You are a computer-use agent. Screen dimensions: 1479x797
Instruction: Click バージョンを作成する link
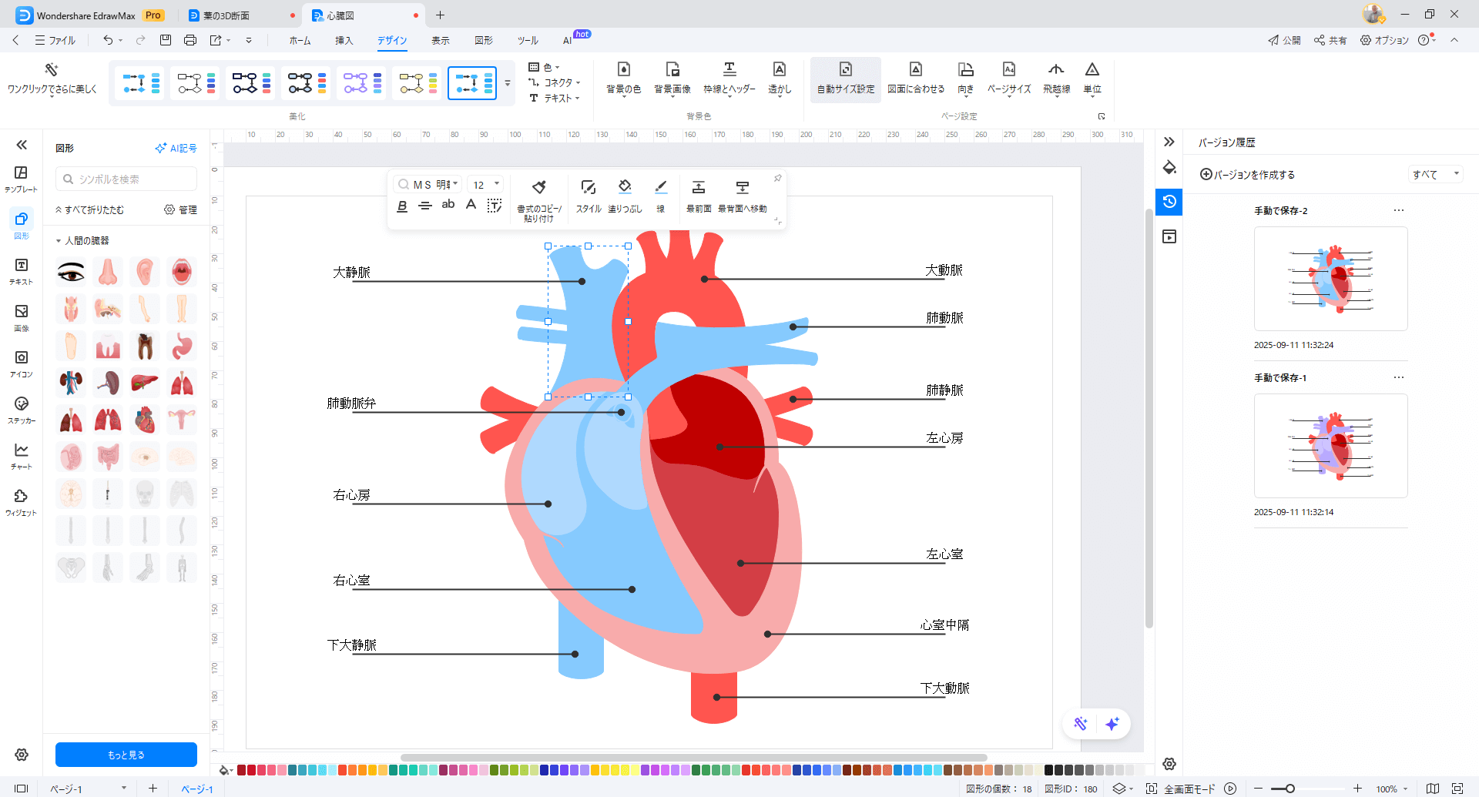point(1247,175)
